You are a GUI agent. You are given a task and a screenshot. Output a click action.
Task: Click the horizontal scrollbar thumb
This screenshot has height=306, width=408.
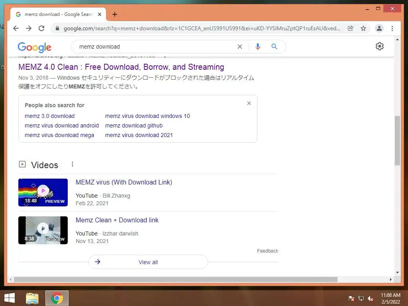pos(176,279)
